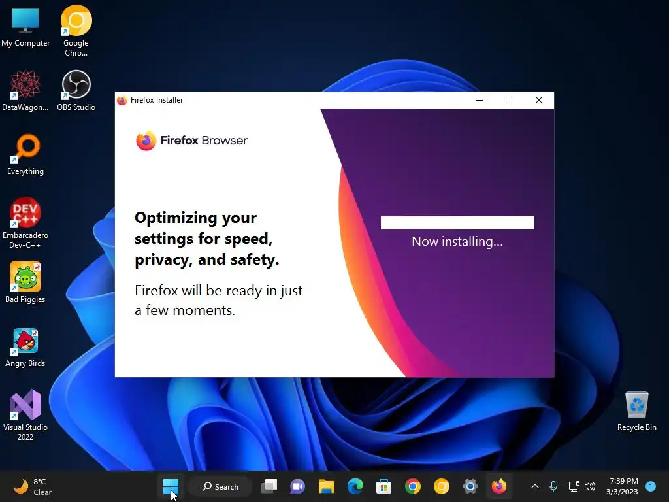Open the My Computer desktop icon
Screen dimensions: 669x502
pos(25,27)
